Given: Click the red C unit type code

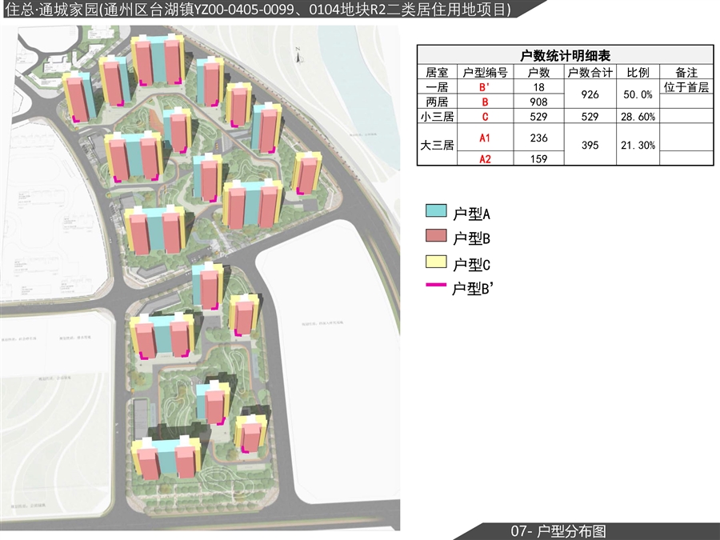Looking at the screenshot, I should [x=485, y=117].
